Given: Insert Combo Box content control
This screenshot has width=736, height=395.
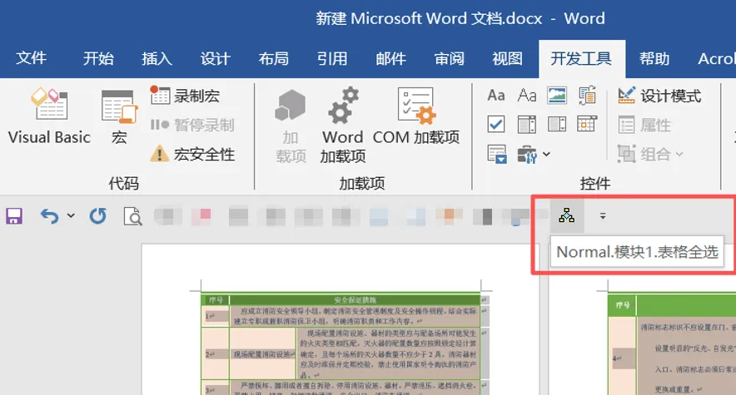Looking at the screenshot, I should tap(527, 125).
